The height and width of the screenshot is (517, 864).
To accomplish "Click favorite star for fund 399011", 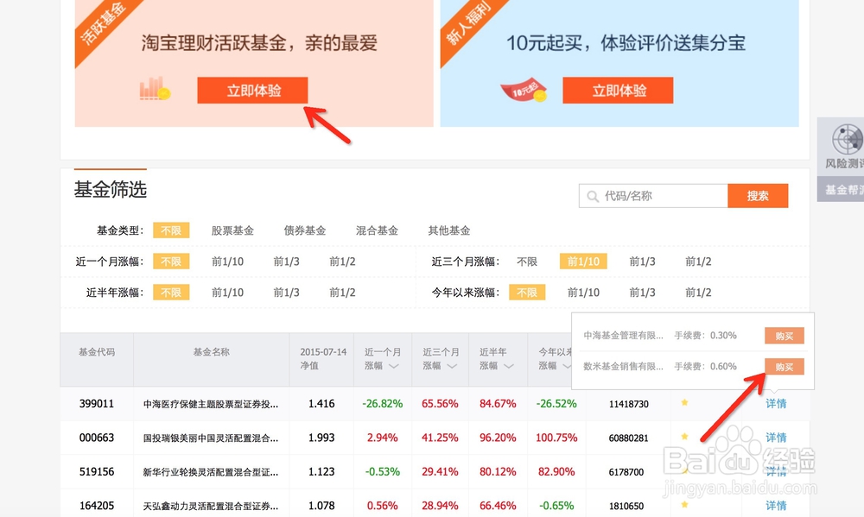I will 684,402.
